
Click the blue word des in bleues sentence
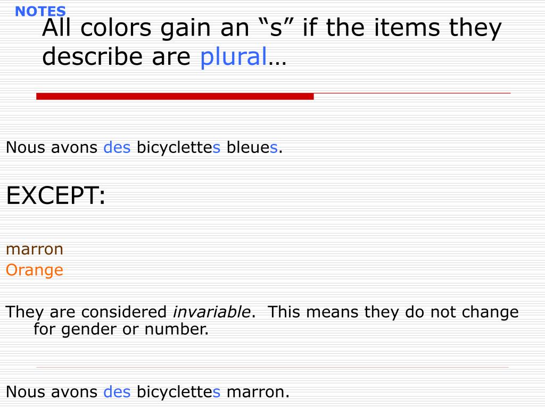[117, 148]
